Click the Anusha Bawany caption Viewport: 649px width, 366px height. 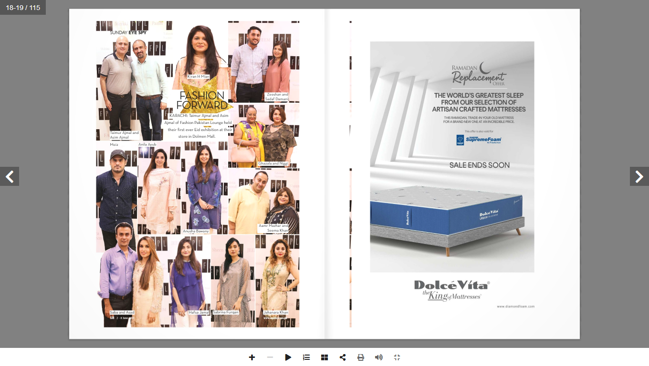pos(196,231)
